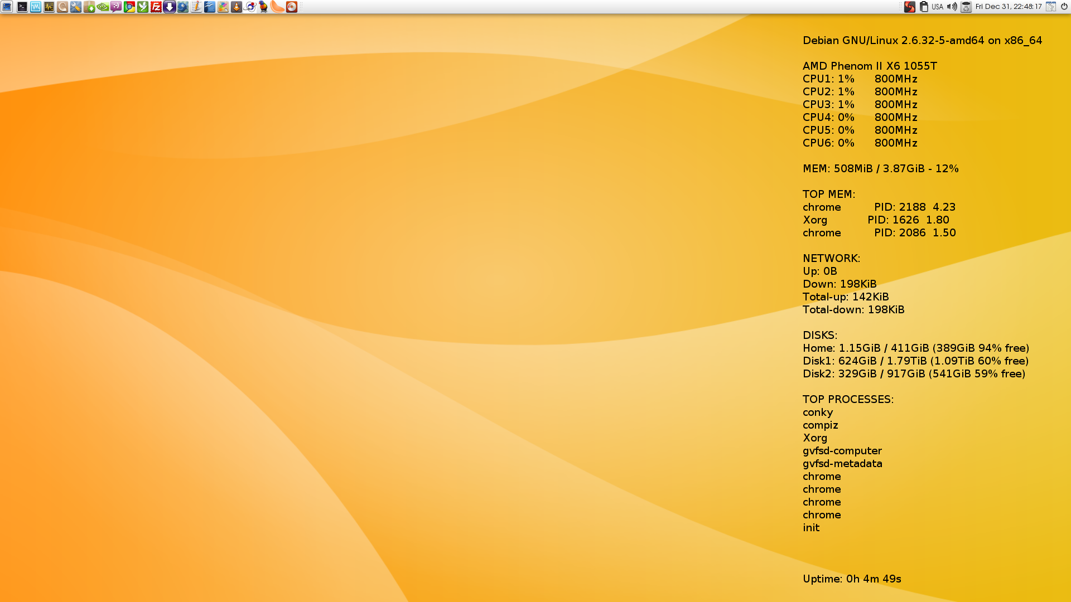Switch the USA keyboard layout indicator
The image size is (1071, 602).
937,7
